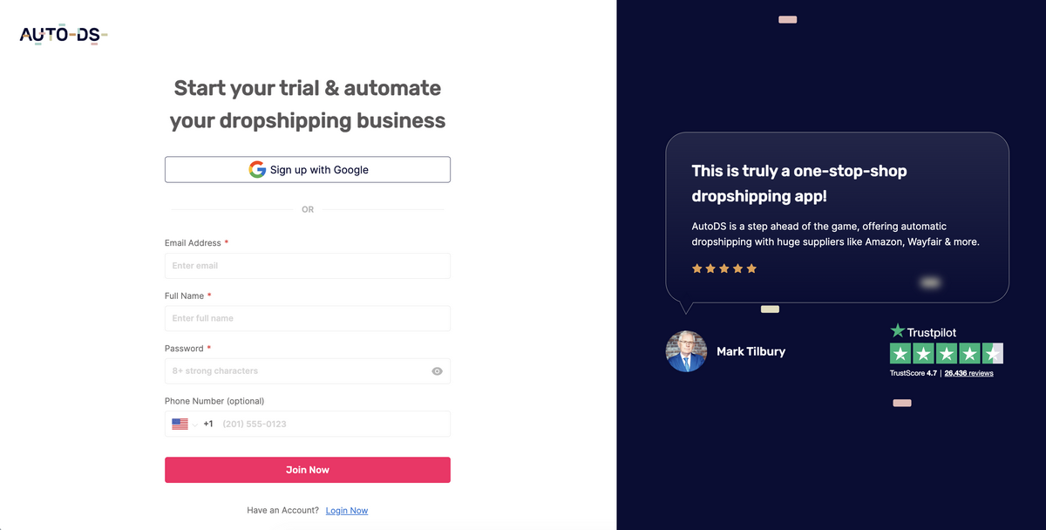
Task: Open country selector via +1 code
Action: pyautogui.click(x=208, y=424)
